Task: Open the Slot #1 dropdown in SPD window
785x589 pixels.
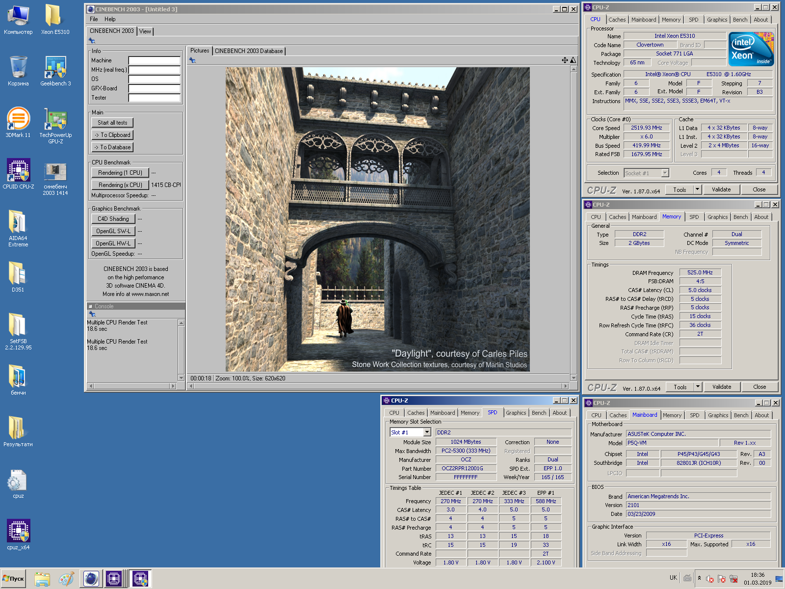Action: point(427,432)
